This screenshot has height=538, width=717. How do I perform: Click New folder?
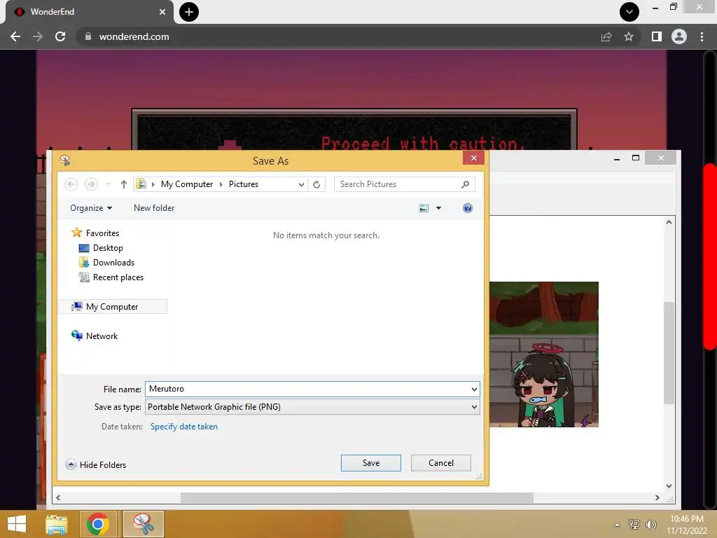[154, 208]
